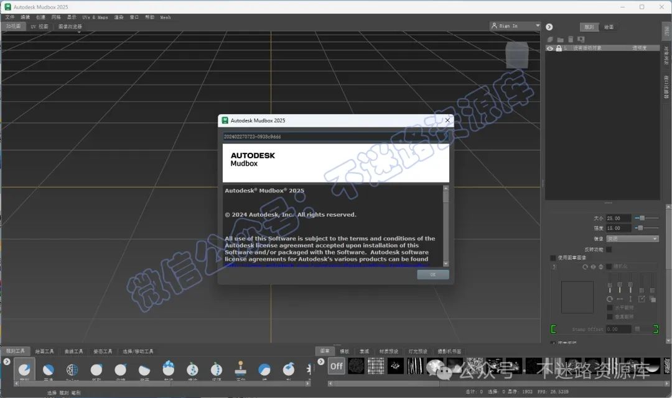Select the first sculpt brush icon
The image size is (672, 398).
[24, 369]
